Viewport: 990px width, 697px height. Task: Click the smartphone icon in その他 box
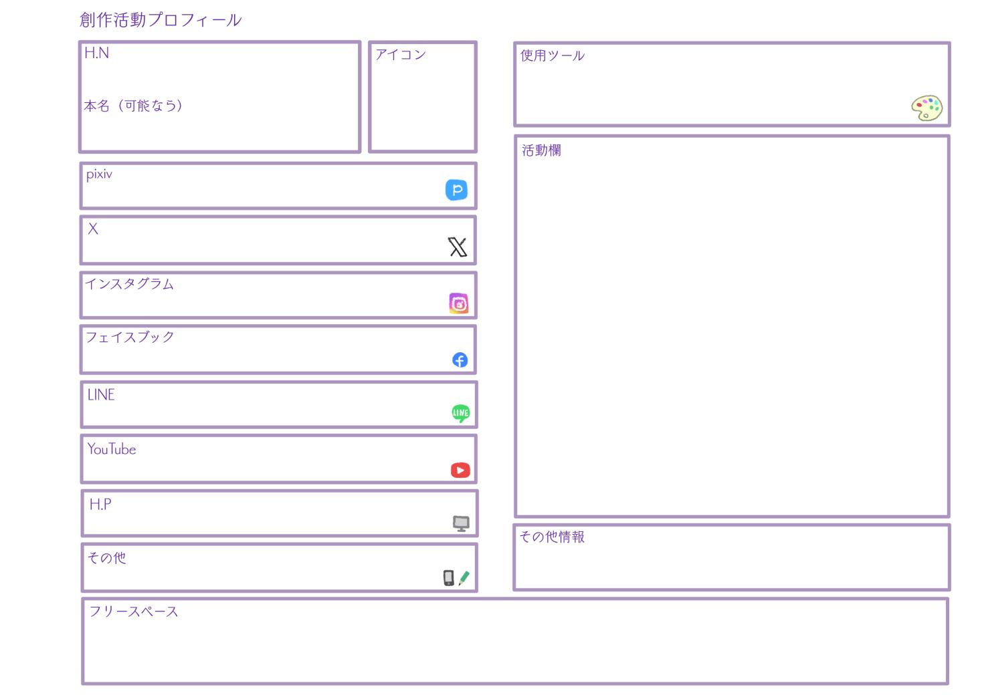[x=449, y=578]
